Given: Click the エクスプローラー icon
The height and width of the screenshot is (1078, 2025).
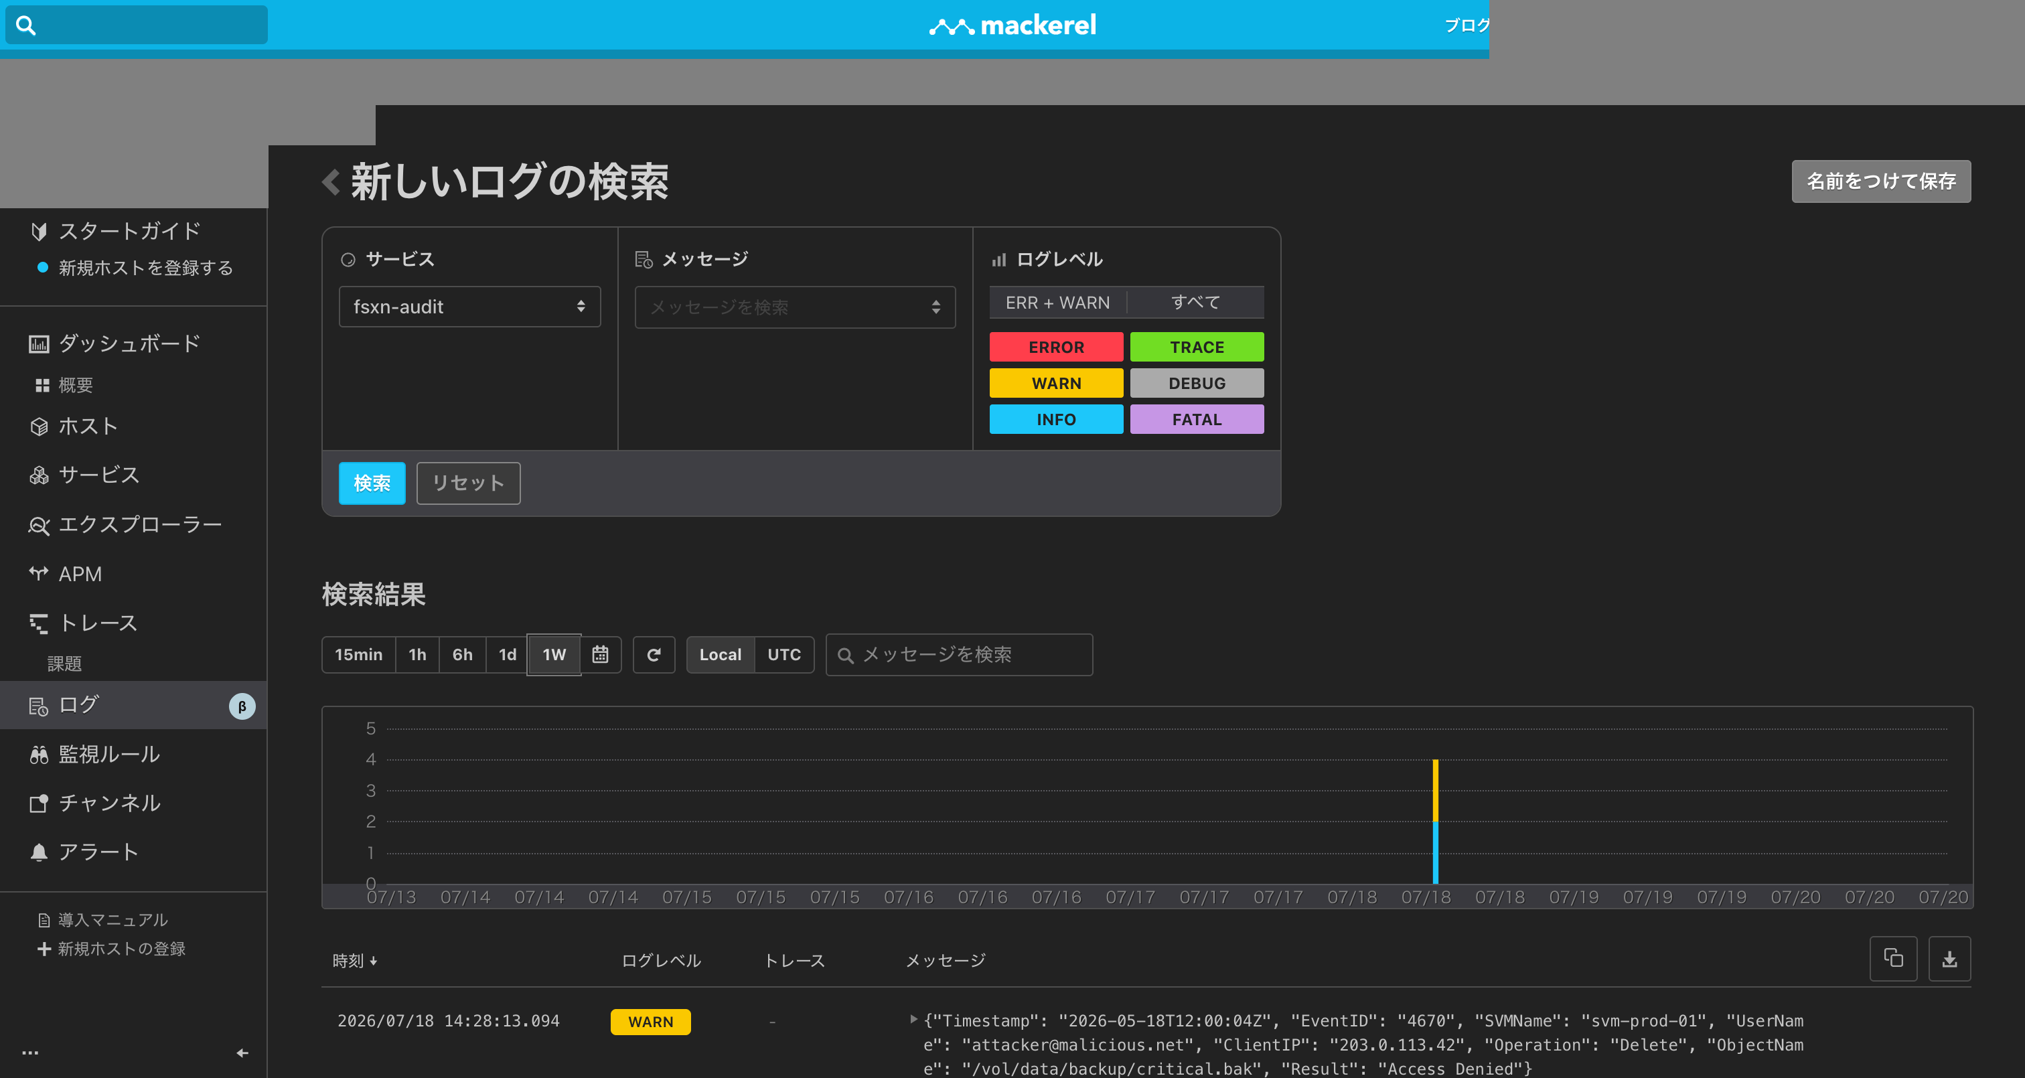Looking at the screenshot, I should click(x=39, y=525).
